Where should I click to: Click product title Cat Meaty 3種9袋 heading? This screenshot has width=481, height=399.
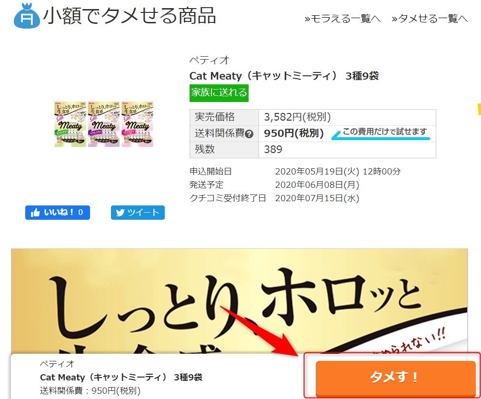pyautogui.click(x=284, y=76)
